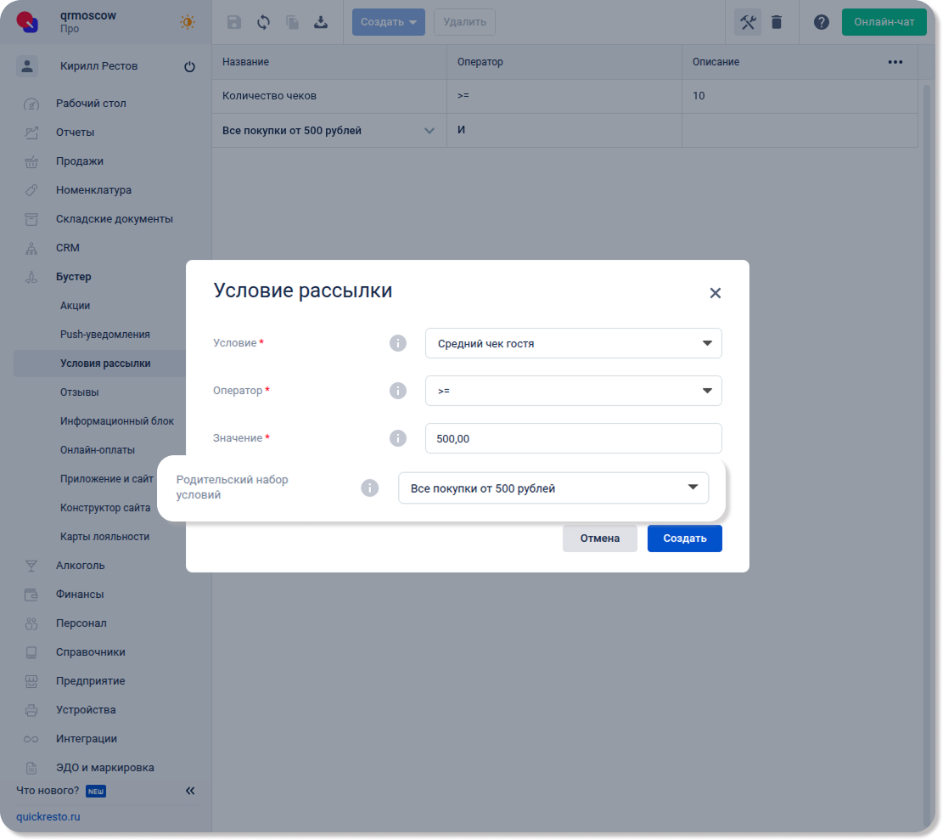This screenshot has height=840, width=943.
Task: Toggle the light theme sun icon
Action: tap(188, 22)
